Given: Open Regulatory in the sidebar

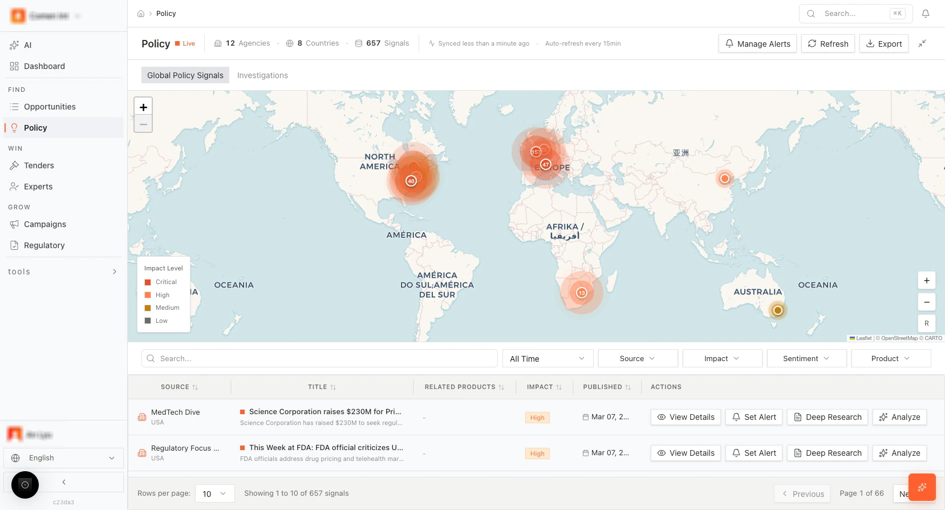Looking at the screenshot, I should (64, 245).
